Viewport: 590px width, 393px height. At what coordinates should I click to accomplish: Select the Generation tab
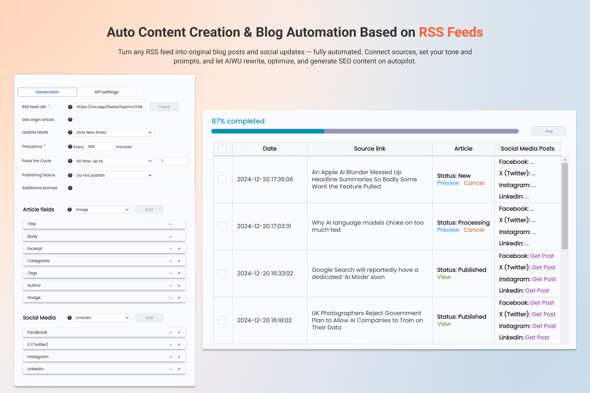(x=47, y=92)
